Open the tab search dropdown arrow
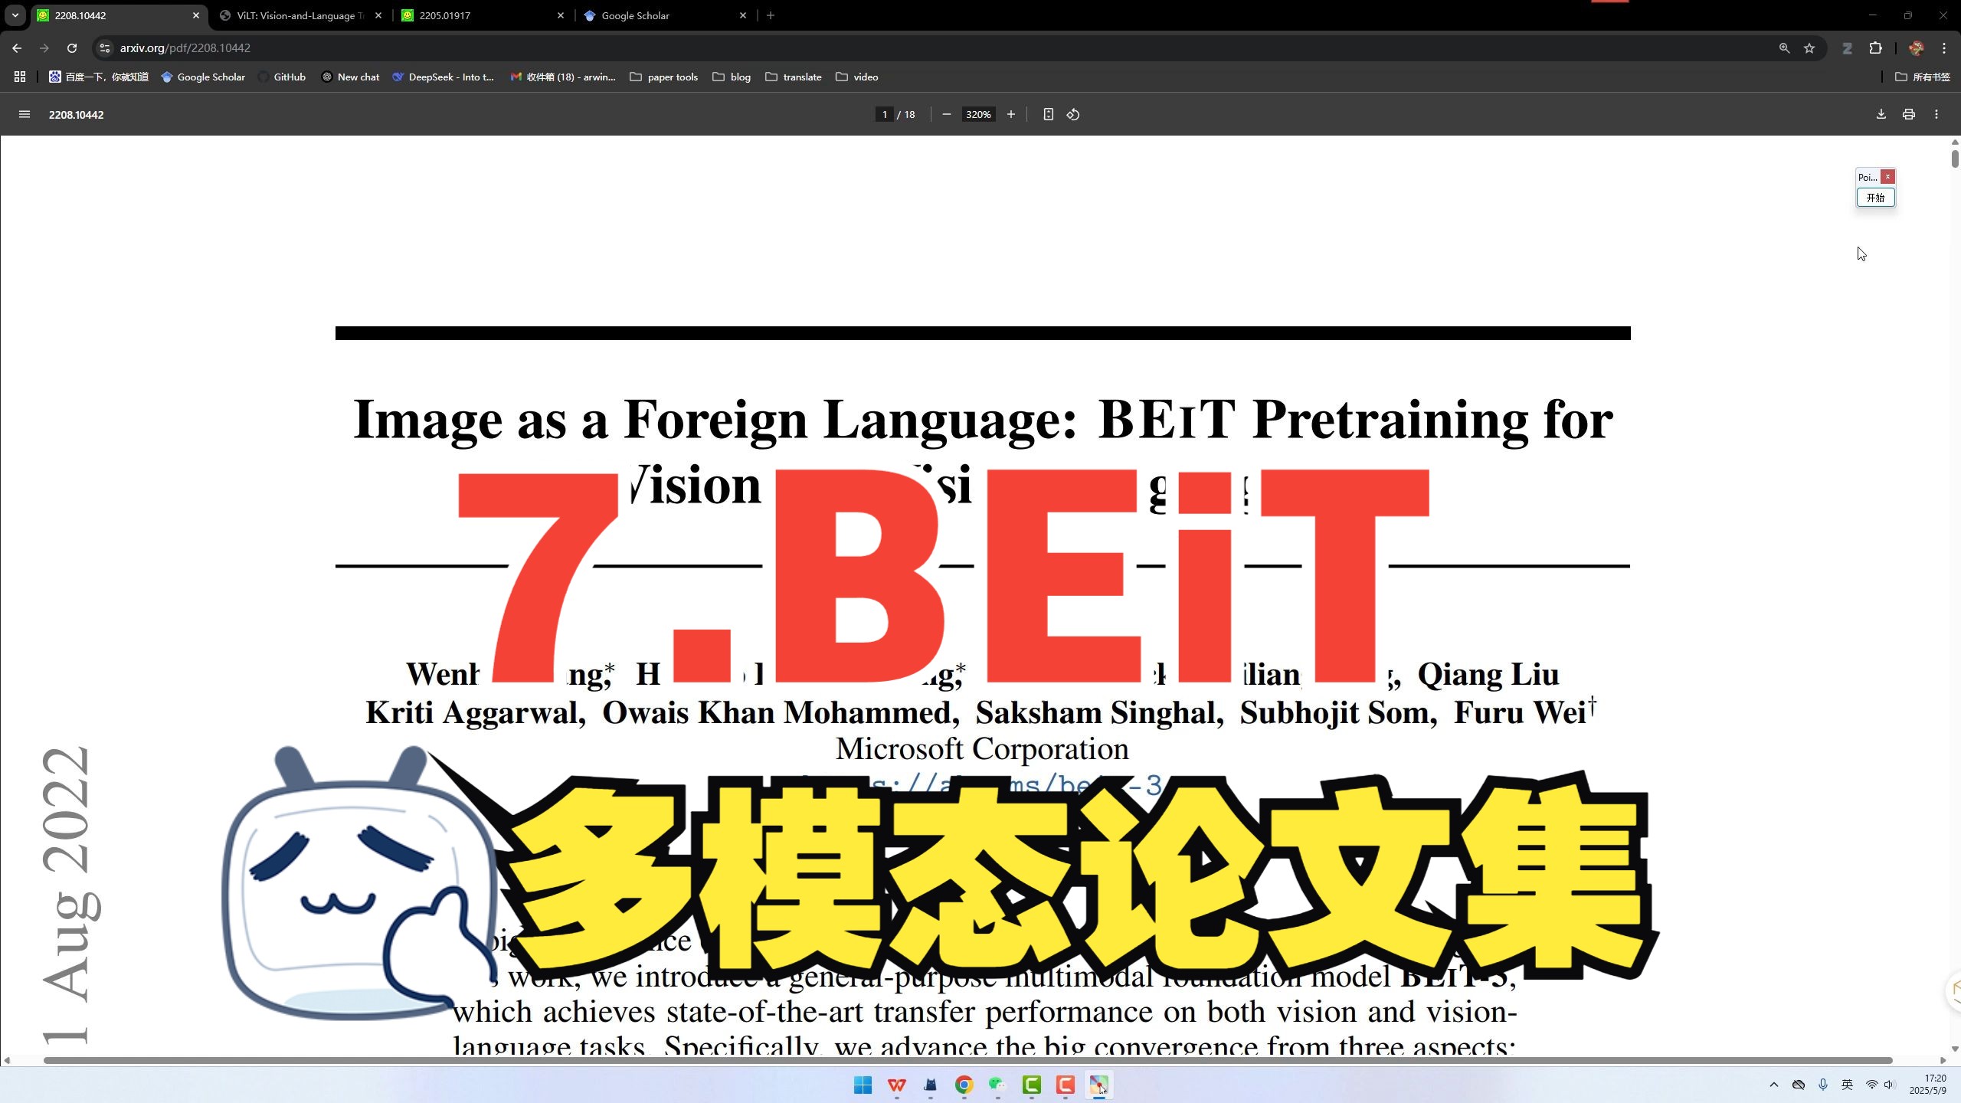The height and width of the screenshot is (1103, 1961). tap(15, 15)
